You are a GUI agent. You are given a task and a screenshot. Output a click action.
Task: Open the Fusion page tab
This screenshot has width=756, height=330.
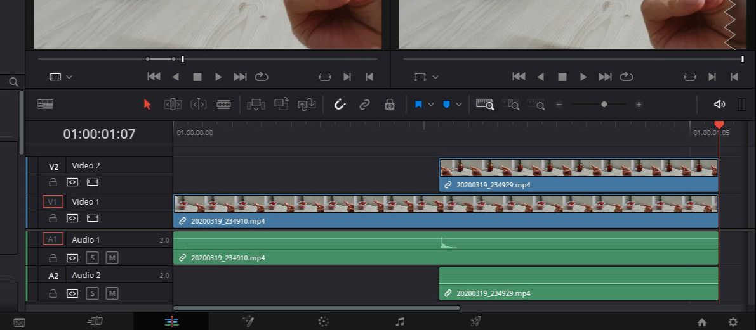click(248, 321)
